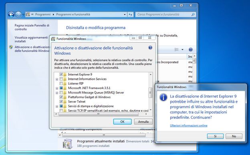Toggle Microsoft .NET Framework 3.5.1 checkbox
Image resolution: width=250 pixels, height=155 pixels.
61,88
